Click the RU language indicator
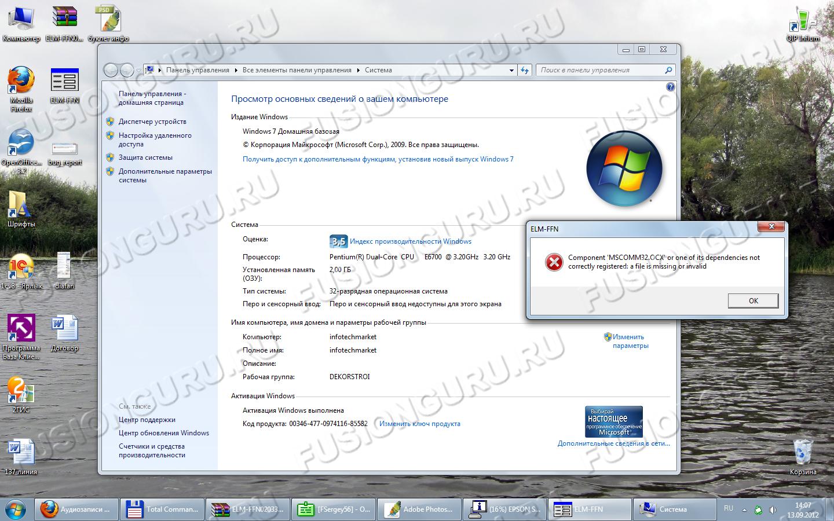 pos(729,508)
